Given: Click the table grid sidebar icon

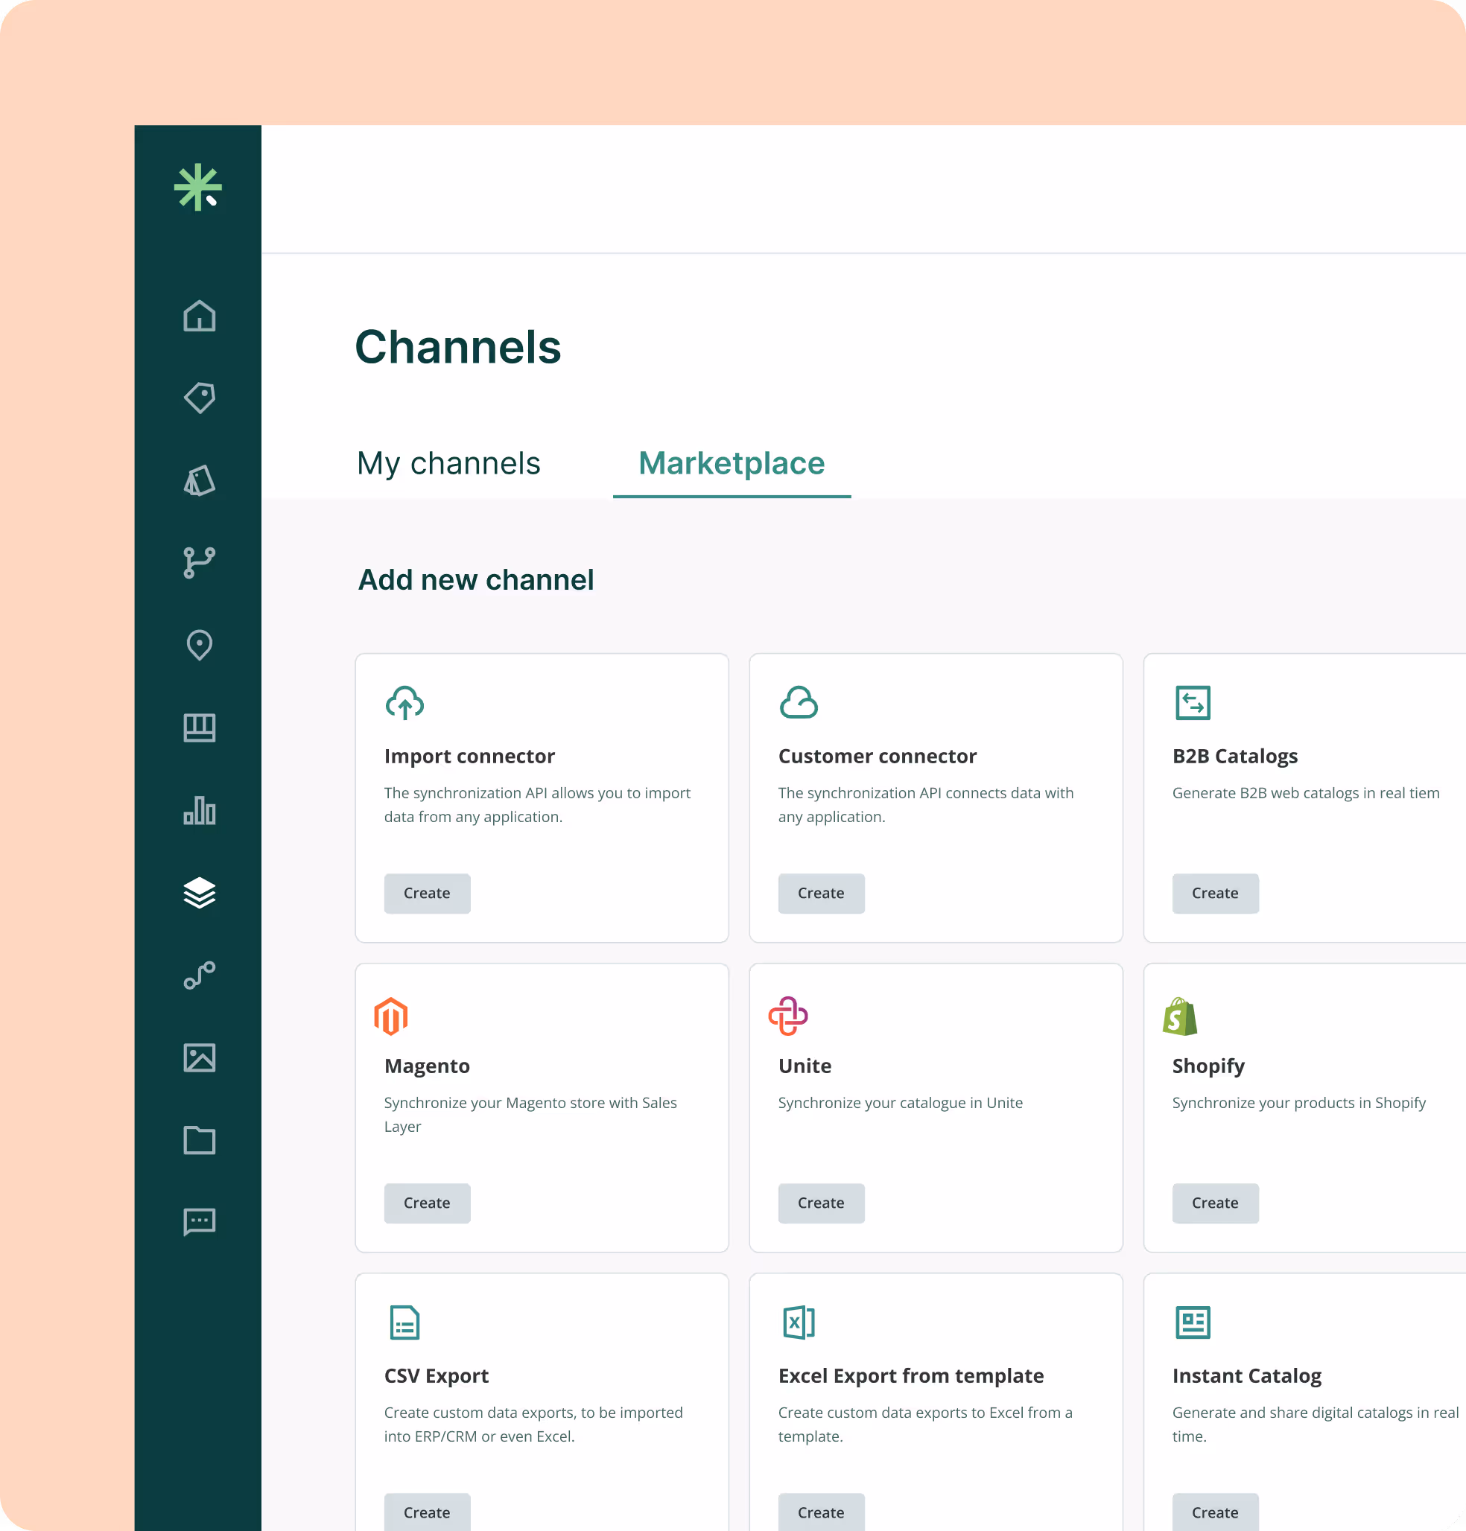Looking at the screenshot, I should point(200,728).
